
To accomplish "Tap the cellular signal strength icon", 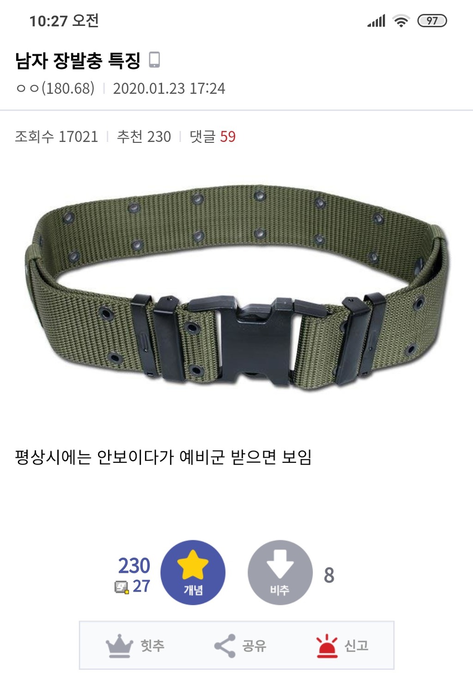I will (376, 21).
